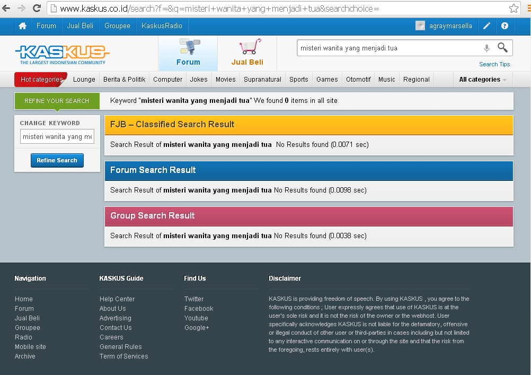Open the Youtube link under Find Us

click(x=196, y=318)
